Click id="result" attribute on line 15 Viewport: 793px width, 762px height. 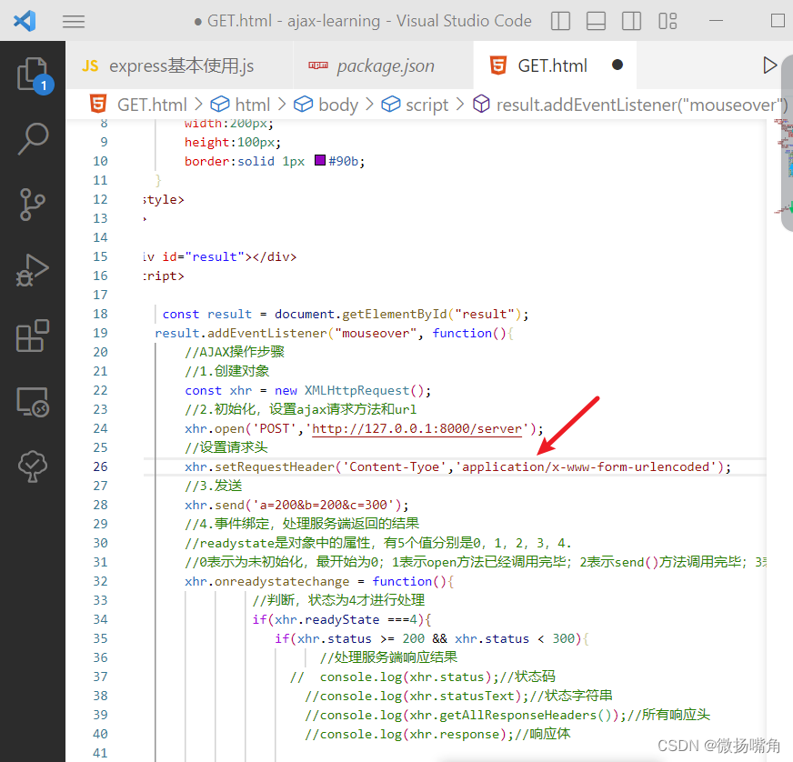204,256
